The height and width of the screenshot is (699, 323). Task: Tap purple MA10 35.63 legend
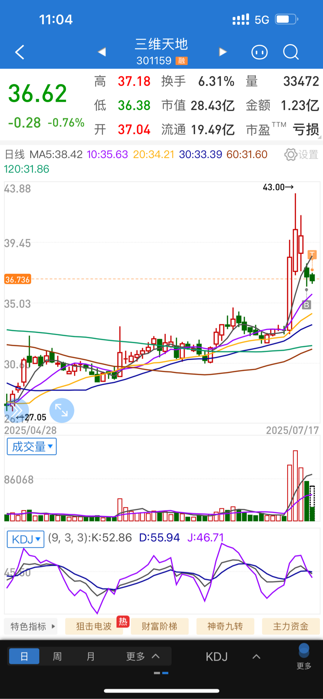(x=107, y=154)
